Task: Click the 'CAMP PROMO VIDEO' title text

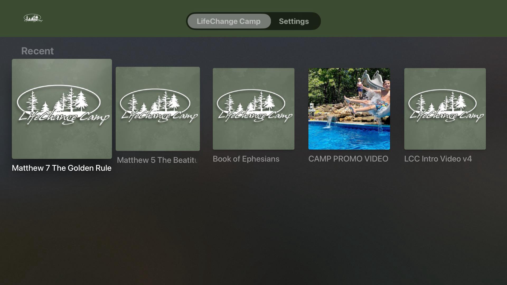Action: [348, 159]
